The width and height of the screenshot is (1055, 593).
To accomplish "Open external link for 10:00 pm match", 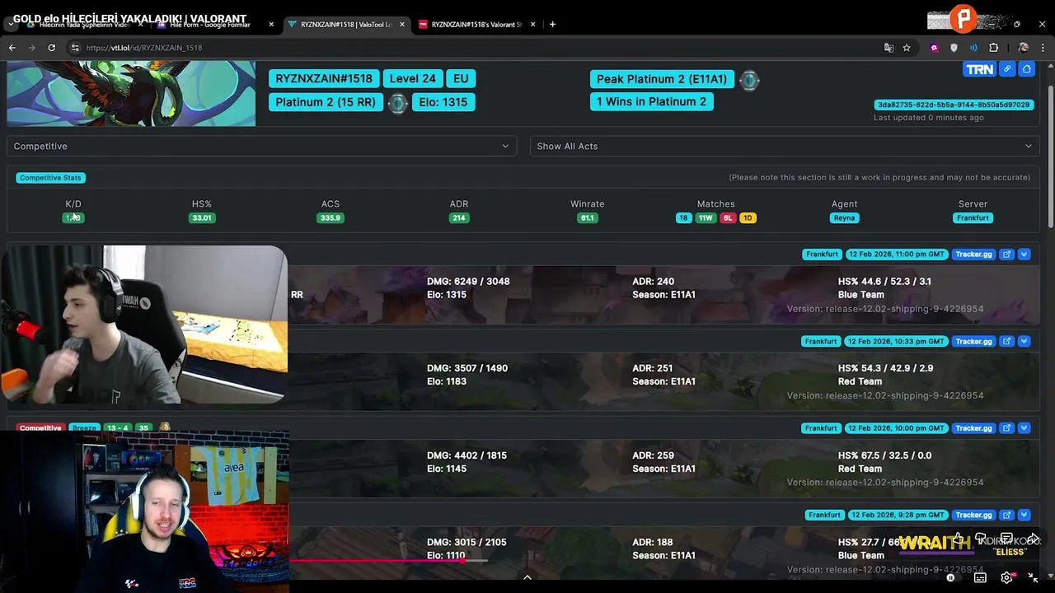I will tap(1006, 428).
